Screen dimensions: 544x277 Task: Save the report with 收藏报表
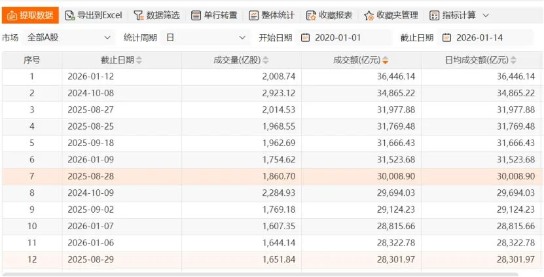point(329,15)
